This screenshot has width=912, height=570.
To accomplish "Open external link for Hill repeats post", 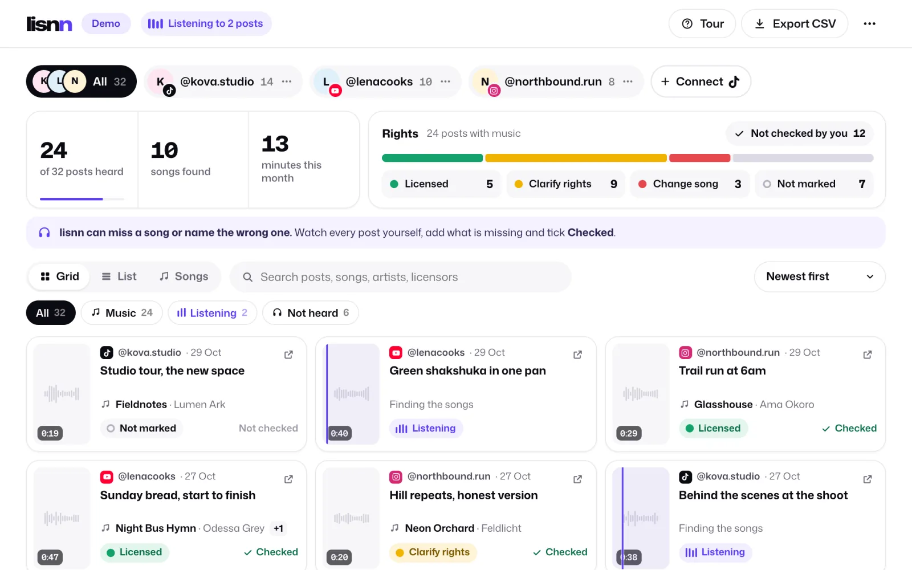I will pyautogui.click(x=577, y=479).
